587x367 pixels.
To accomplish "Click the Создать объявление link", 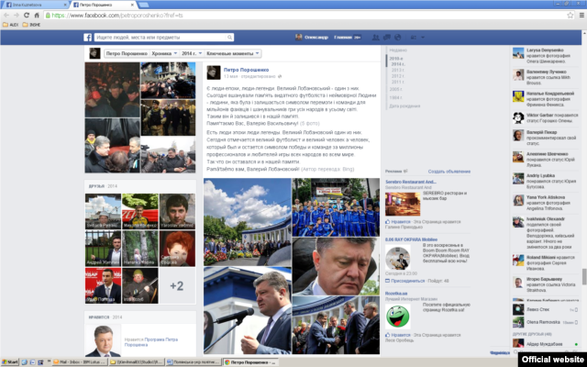I will coord(449,171).
